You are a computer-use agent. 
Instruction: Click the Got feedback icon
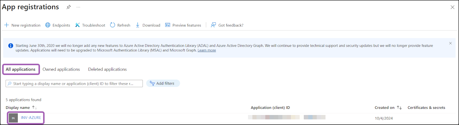click(x=213, y=25)
